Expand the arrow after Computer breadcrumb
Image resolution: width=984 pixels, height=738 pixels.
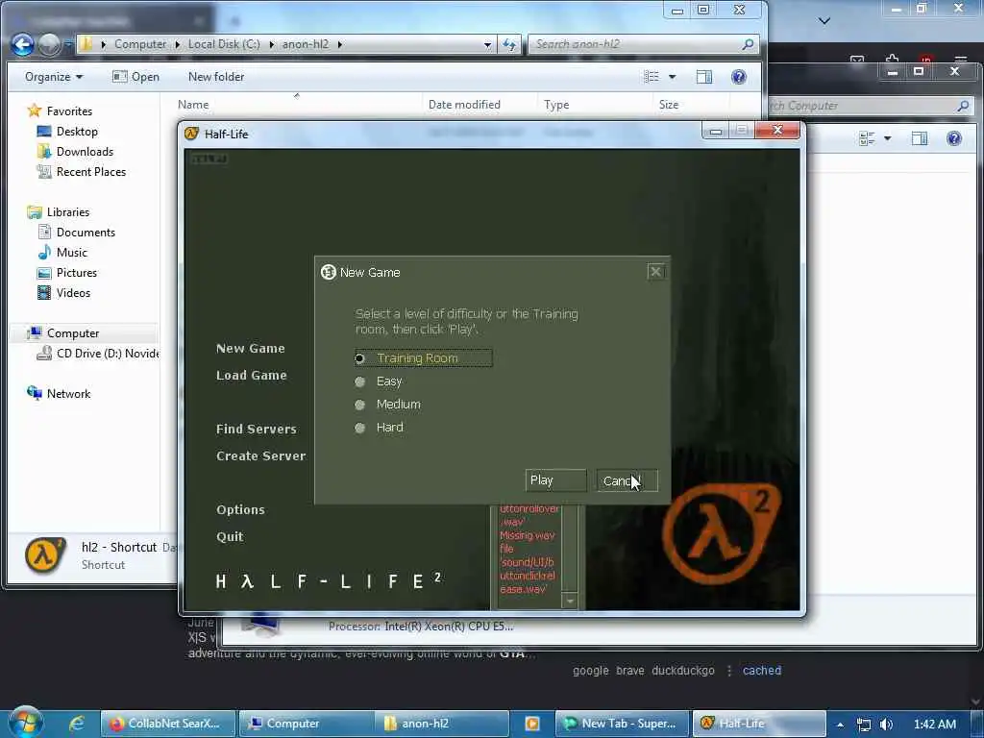(x=177, y=44)
